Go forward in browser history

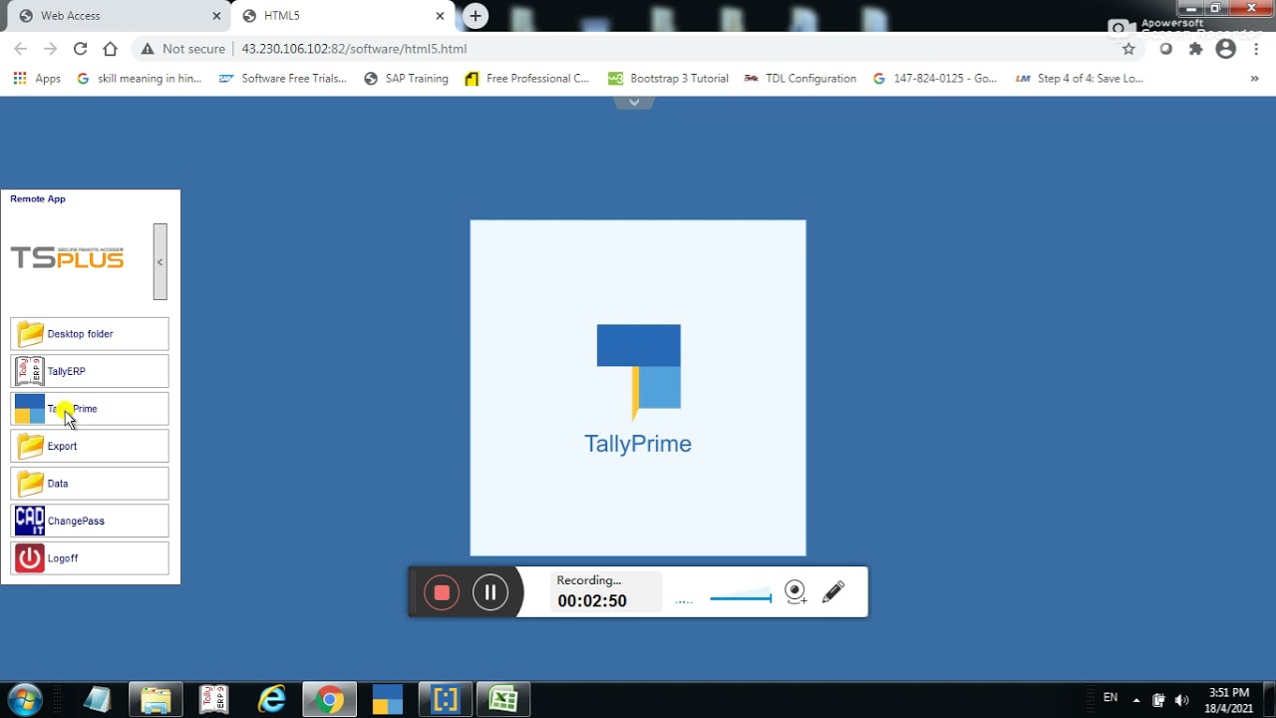pos(50,49)
